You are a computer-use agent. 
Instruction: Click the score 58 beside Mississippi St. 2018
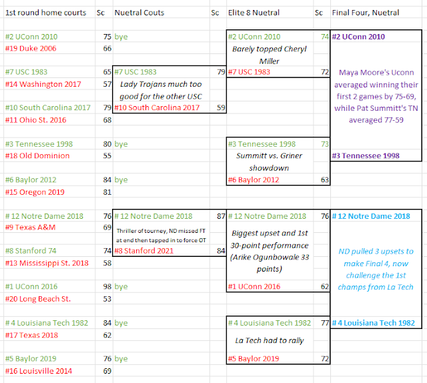coord(104,263)
